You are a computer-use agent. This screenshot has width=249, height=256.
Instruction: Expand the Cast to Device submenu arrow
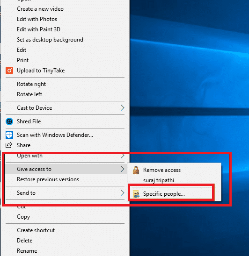(x=122, y=108)
